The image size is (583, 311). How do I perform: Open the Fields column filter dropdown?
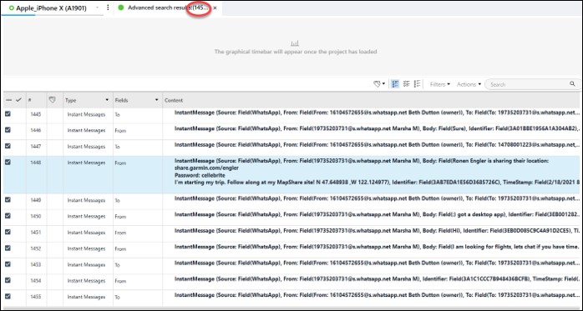pyautogui.click(x=156, y=100)
